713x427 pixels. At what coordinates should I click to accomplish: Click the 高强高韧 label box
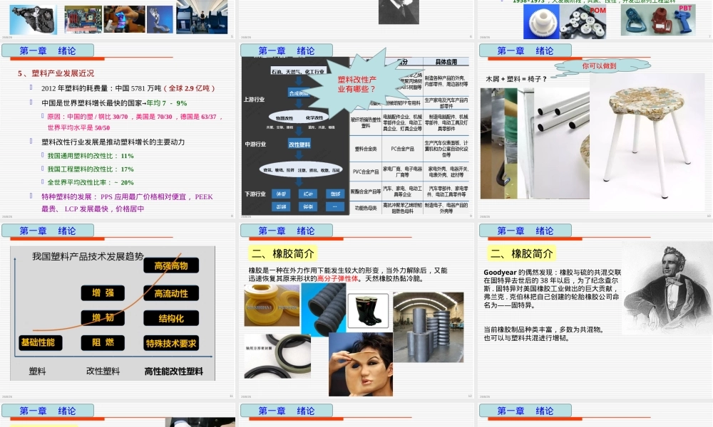point(171,265)
